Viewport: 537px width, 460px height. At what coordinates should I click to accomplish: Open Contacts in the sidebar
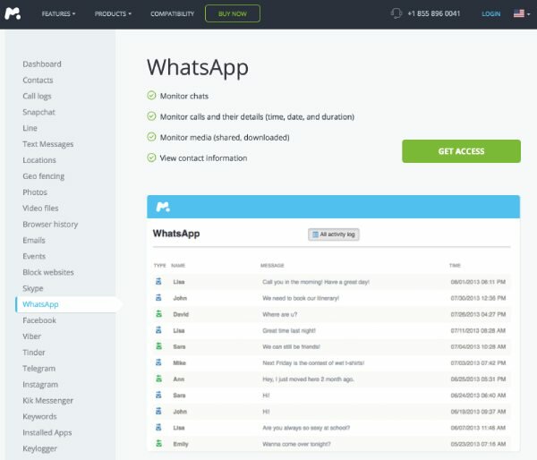pyautogui.click(x=38, y=81)
